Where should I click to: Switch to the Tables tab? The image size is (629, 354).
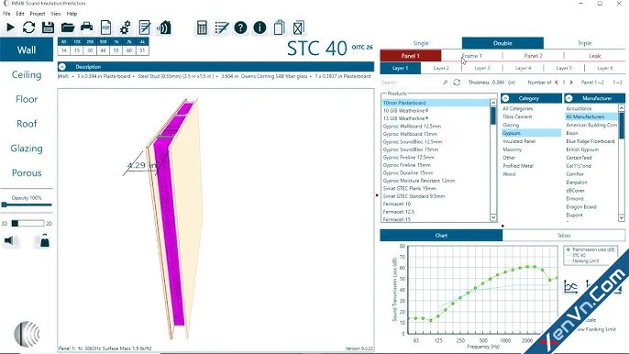(x=564, y=236)
